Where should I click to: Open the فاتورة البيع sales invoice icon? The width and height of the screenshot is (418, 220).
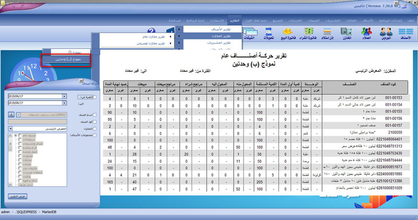pos(288,34)
